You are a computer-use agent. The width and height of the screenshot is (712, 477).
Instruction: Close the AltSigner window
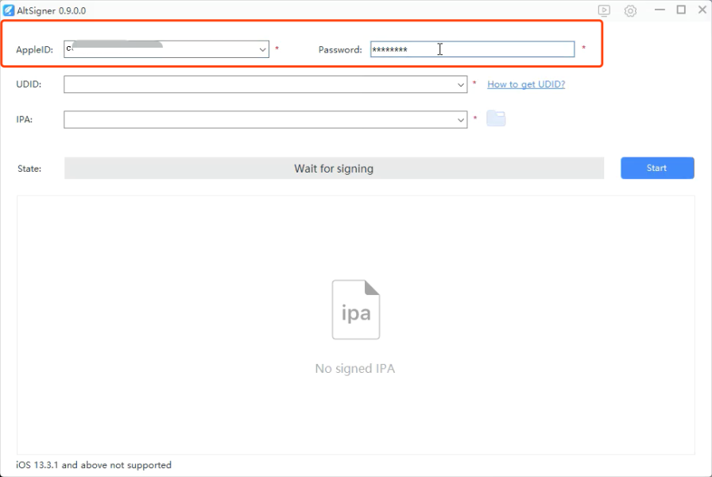(x=701, y=10)
